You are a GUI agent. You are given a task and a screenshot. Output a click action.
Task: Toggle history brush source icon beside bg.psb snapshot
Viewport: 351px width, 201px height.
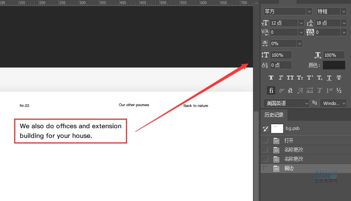pos(265,129)
